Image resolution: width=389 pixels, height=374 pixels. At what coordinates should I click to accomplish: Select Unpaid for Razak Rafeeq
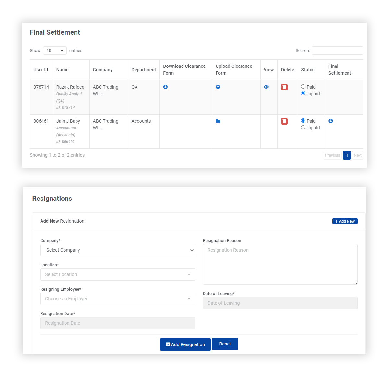303,93
